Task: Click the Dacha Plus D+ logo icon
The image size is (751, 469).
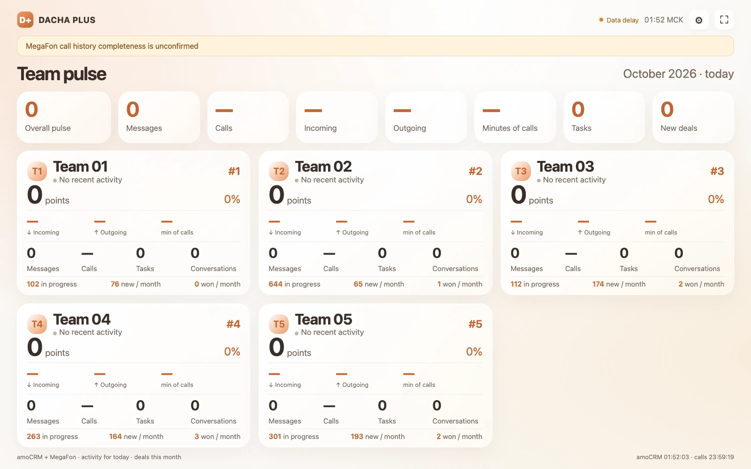Action: 25,20
